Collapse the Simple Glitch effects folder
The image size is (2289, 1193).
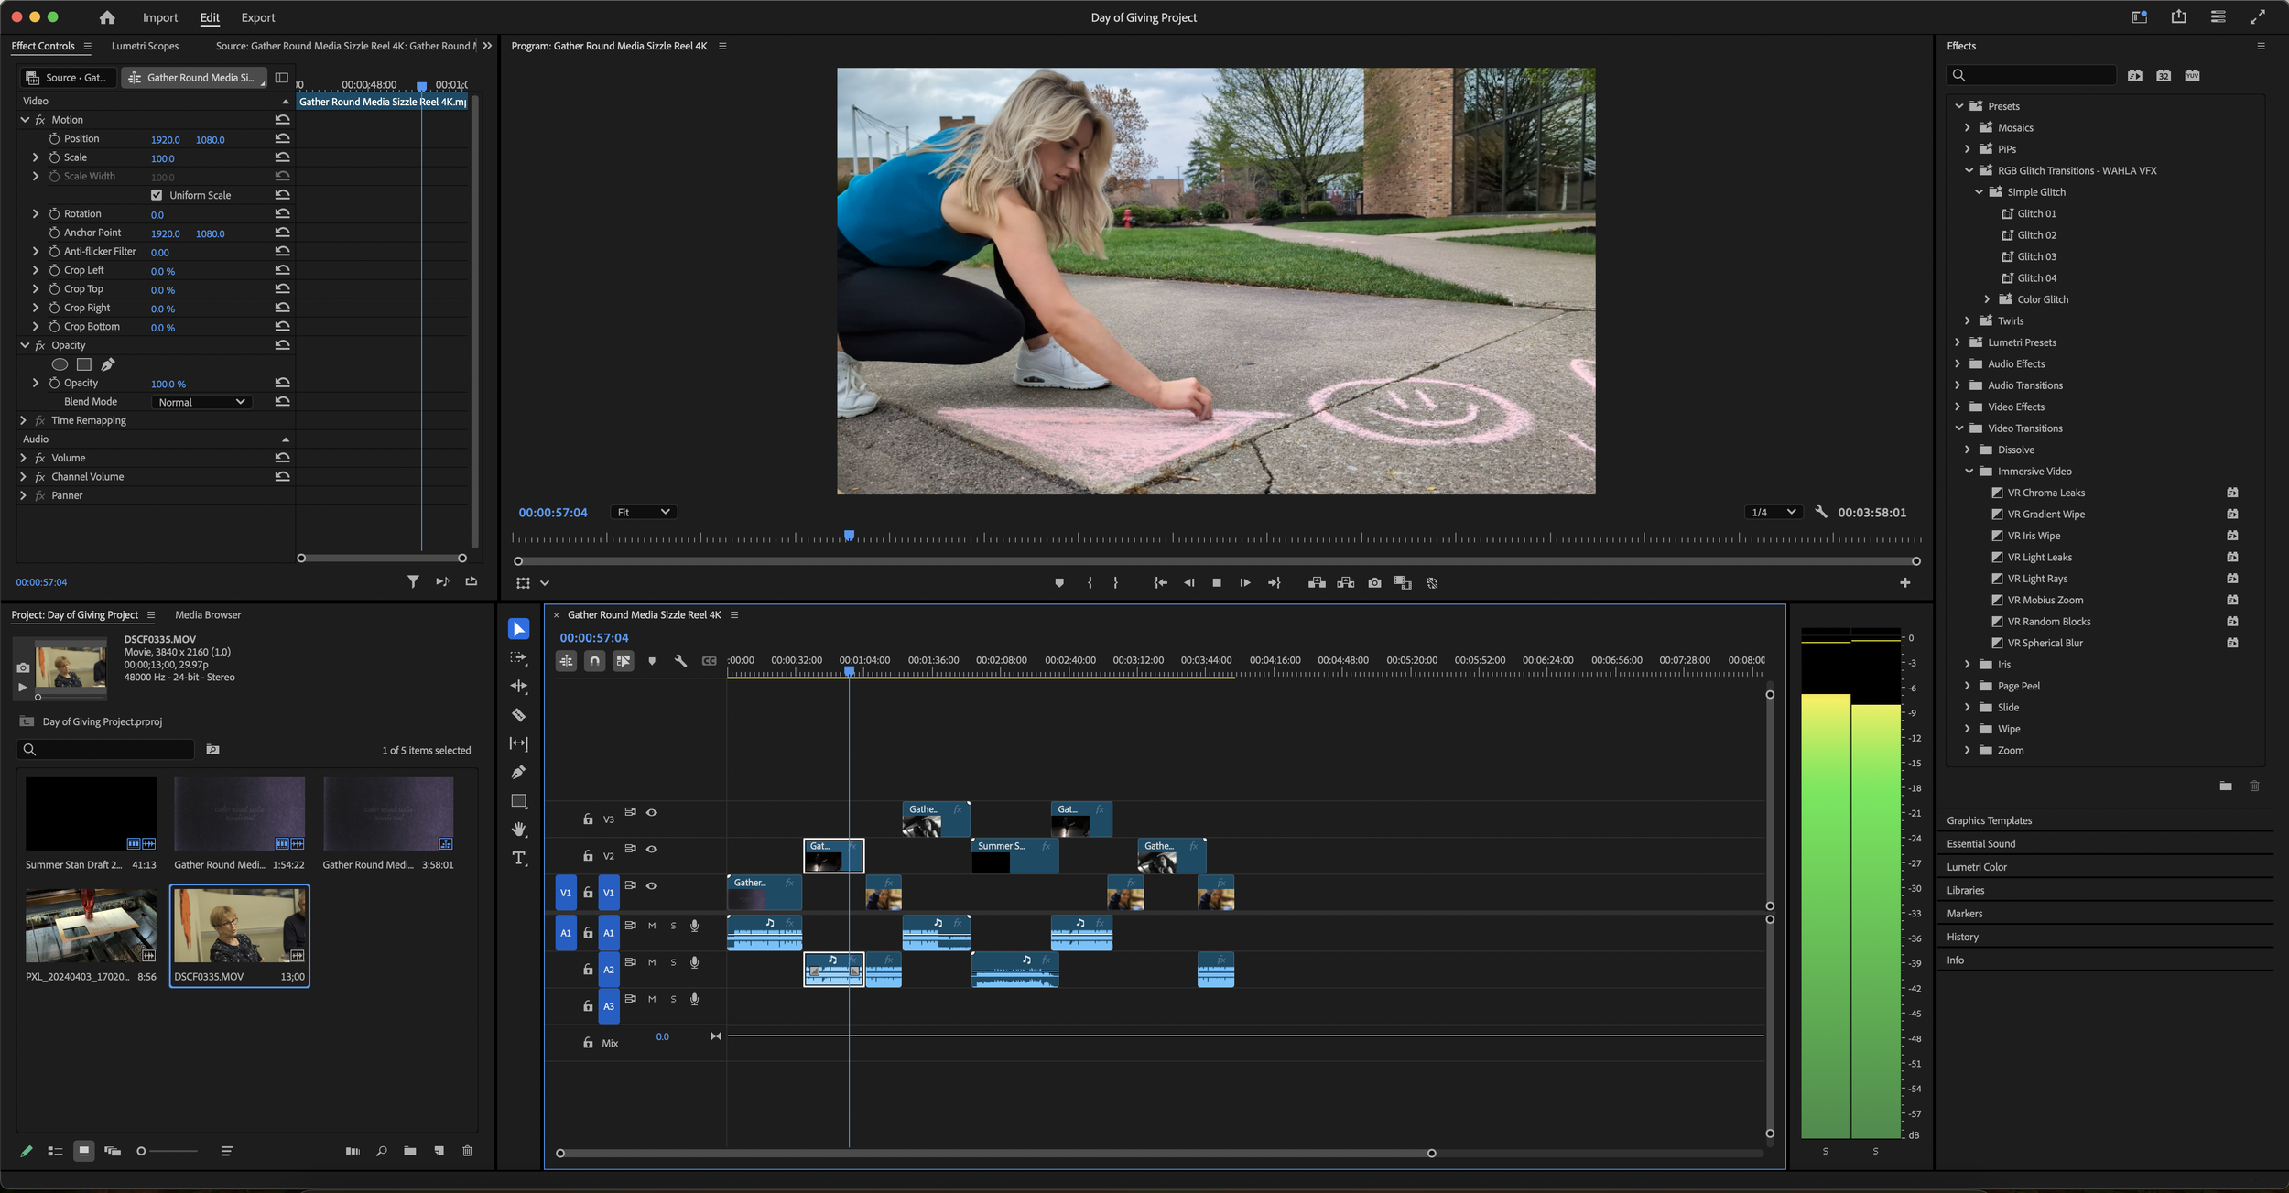pos(1979,191)
